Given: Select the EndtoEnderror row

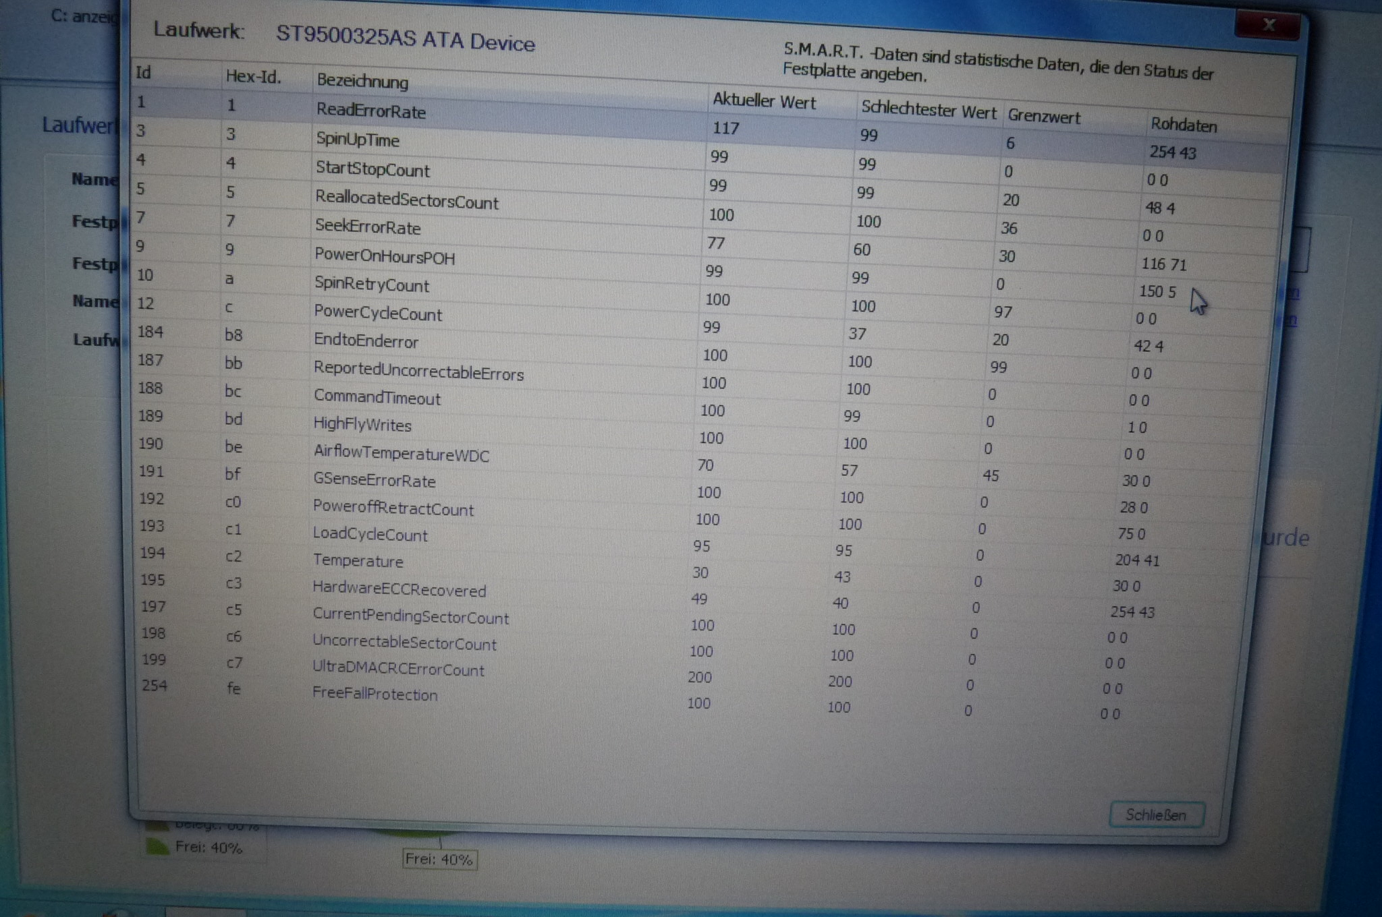Looking at the screenshot, I should [x=698, y=353].
